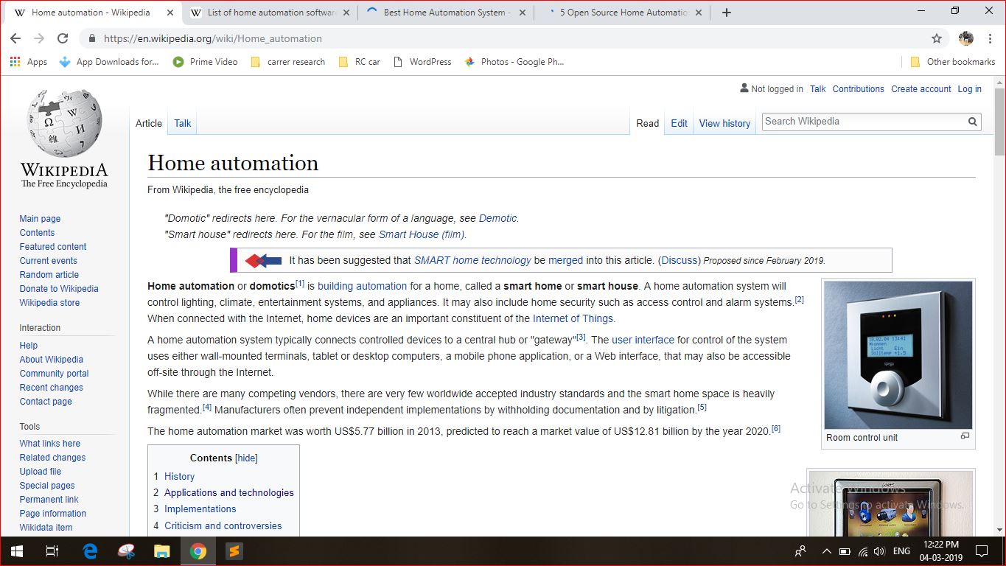This screenshot has width=1006, height=566.
Task: Open Contributions link at top
Action: pyautogui.click(x=858, y=88)
